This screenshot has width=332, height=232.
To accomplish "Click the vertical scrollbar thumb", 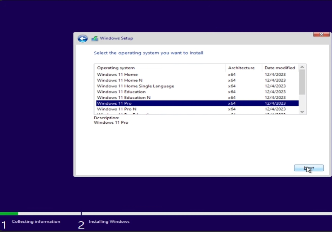I will 302,82.
